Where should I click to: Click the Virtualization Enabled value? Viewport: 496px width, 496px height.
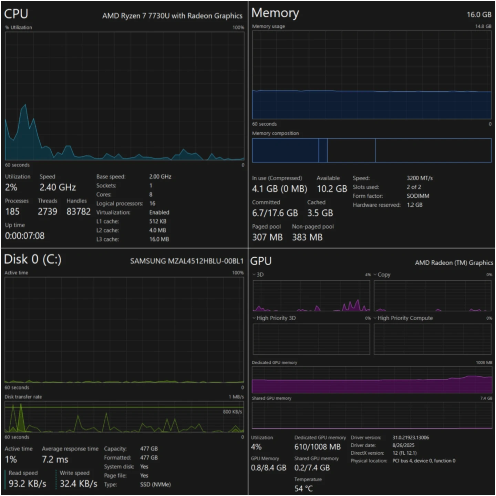point(159,213)
